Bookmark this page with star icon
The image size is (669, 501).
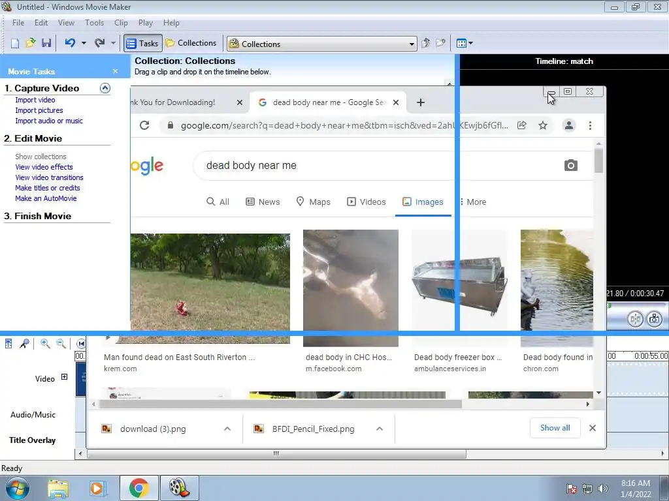click(543, 125)
